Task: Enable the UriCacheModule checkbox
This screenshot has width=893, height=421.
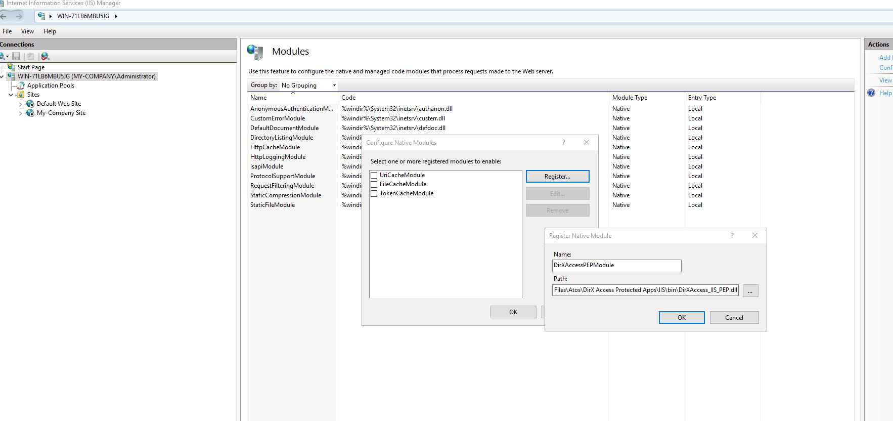Action: click(x=374, y=176)
